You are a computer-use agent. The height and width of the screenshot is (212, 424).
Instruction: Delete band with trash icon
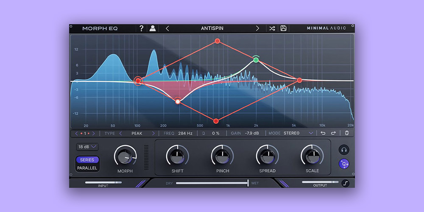347,133
